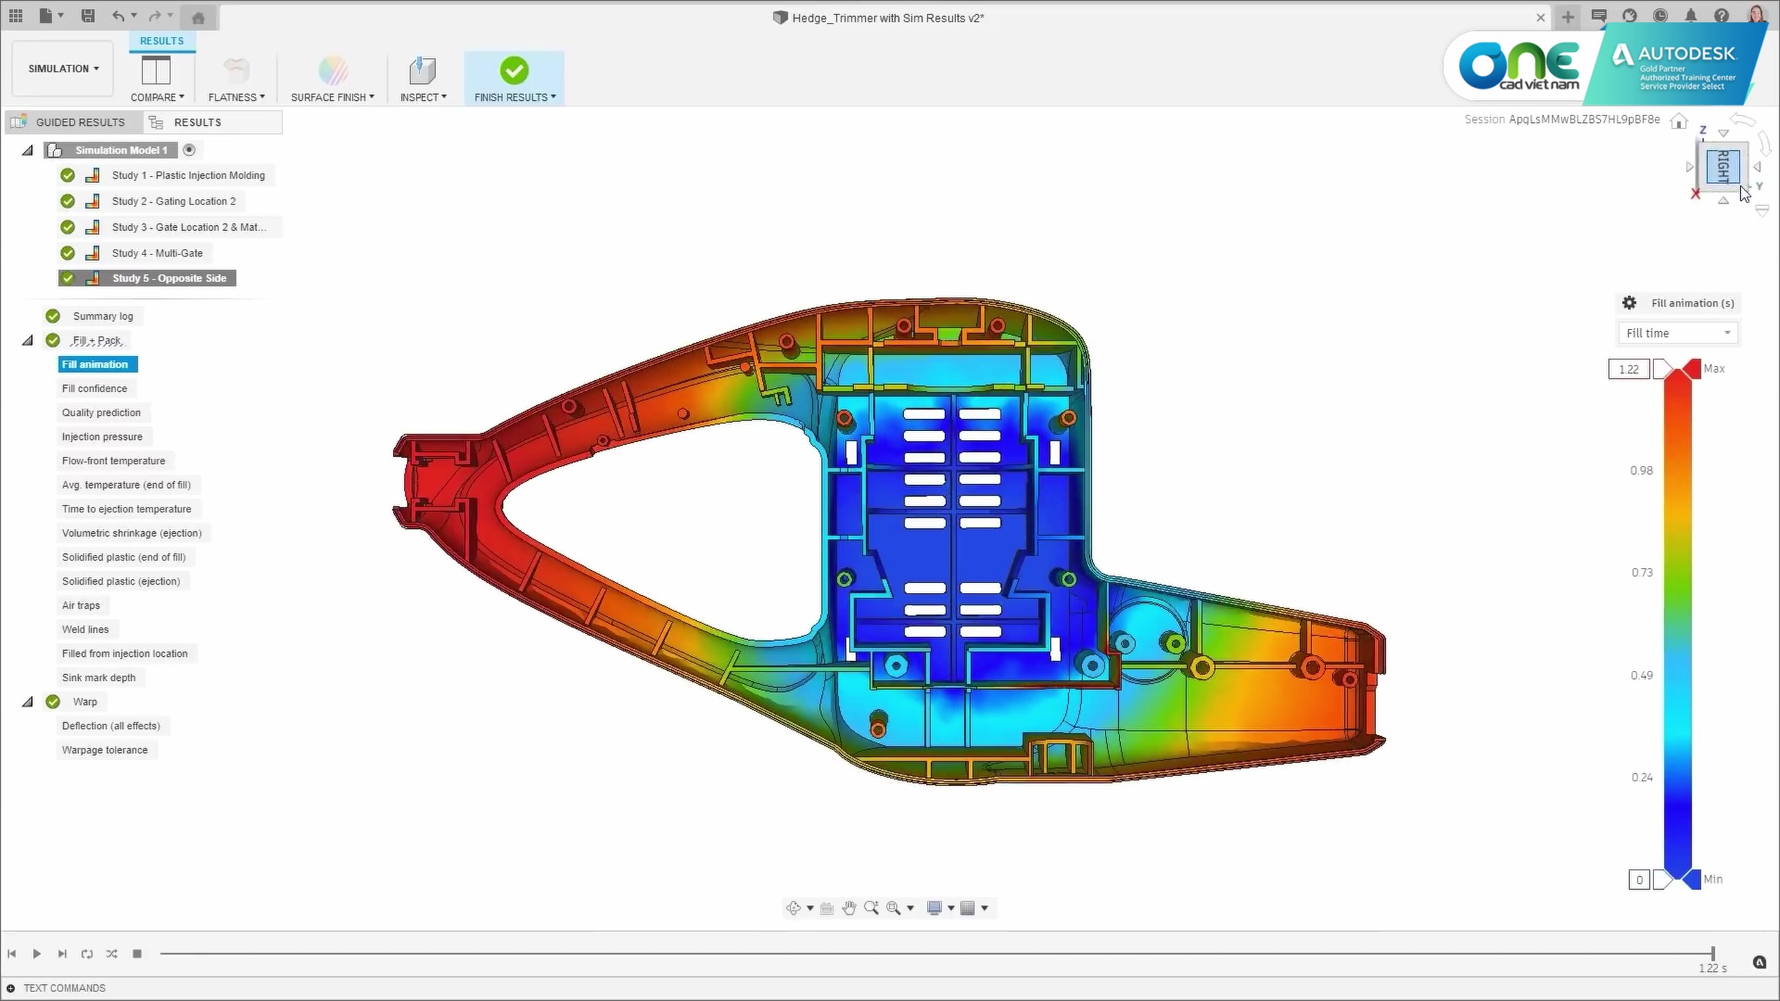Select the Pan hand tool
The height and width of the screenshot is (1001, 1780).
(849, 908)
